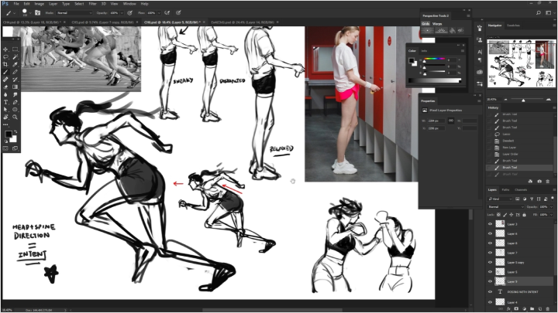Image resolution: width=558 pixels, height=313 pixels.
Task: Open the layer Fill dropdown arrow
Action: pyautogui.click(x=551, y=215)
